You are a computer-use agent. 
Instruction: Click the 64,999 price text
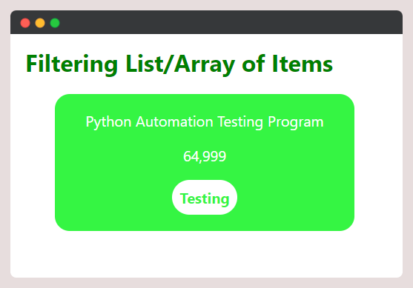tap(205, 156)
